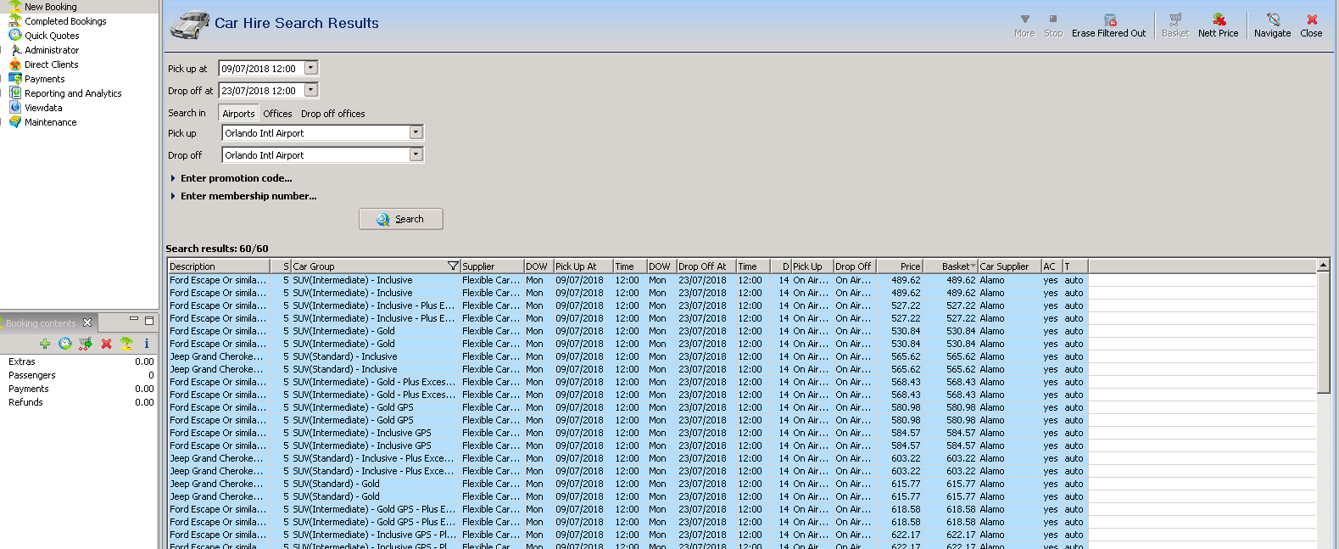Sort by the Description column header

[219, 266]
